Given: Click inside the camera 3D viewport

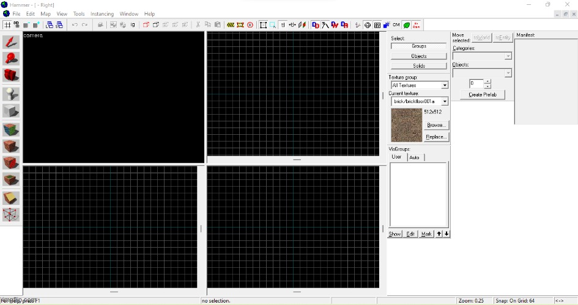Looking at the screenshot, I should (x=114, y=98).
